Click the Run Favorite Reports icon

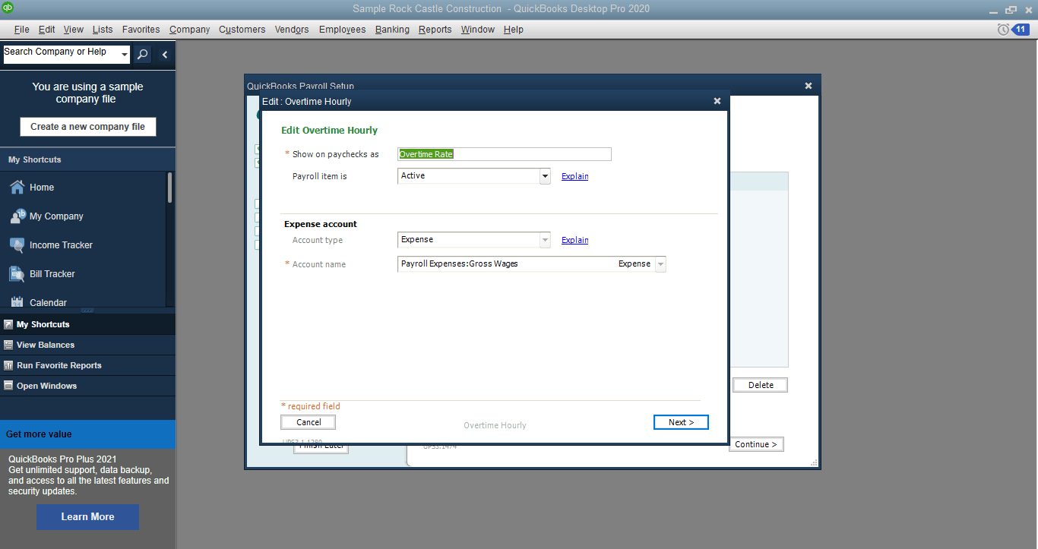(x=8, y=365)
